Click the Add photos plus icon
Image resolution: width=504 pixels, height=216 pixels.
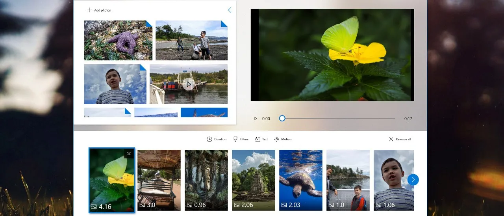coord(90,10)
